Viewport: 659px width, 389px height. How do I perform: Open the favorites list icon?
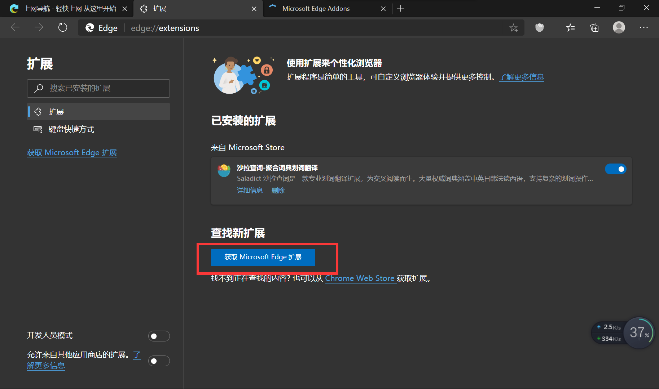(x=571, y=27)
